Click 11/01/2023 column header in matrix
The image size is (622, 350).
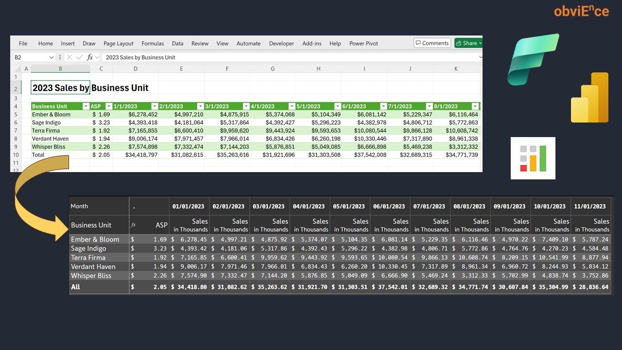pyautogui.click(x=590, y=207)
